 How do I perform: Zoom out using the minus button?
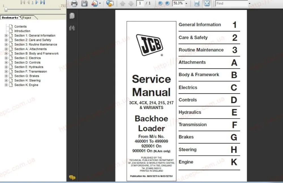160,3
